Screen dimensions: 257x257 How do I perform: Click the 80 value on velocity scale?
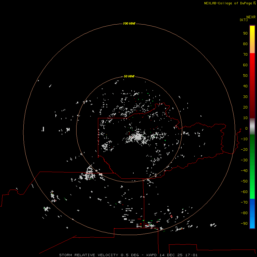245,44
